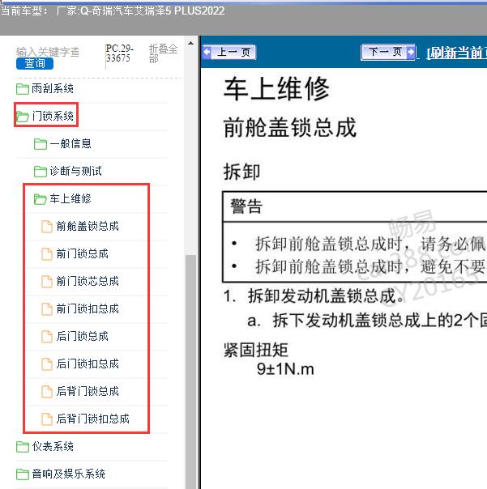This screenshot has height=489, width=487.
Task: Collapse the 门锁系统 open folder icon
Action: coord(23,117)
